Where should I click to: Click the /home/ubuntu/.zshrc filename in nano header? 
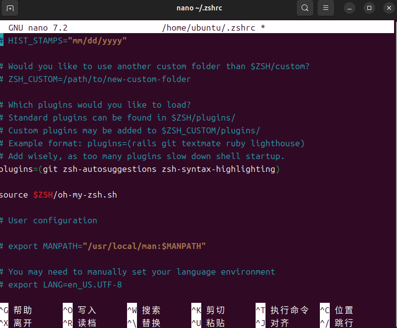point(209,28)
